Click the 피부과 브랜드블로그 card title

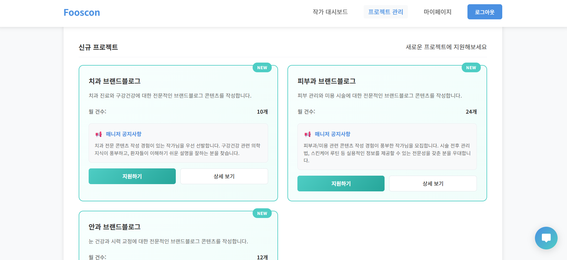coord(326,81)
